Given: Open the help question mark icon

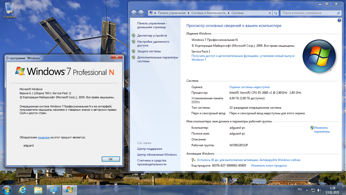Looking at the screenshot, I should (x=339, y=21).
